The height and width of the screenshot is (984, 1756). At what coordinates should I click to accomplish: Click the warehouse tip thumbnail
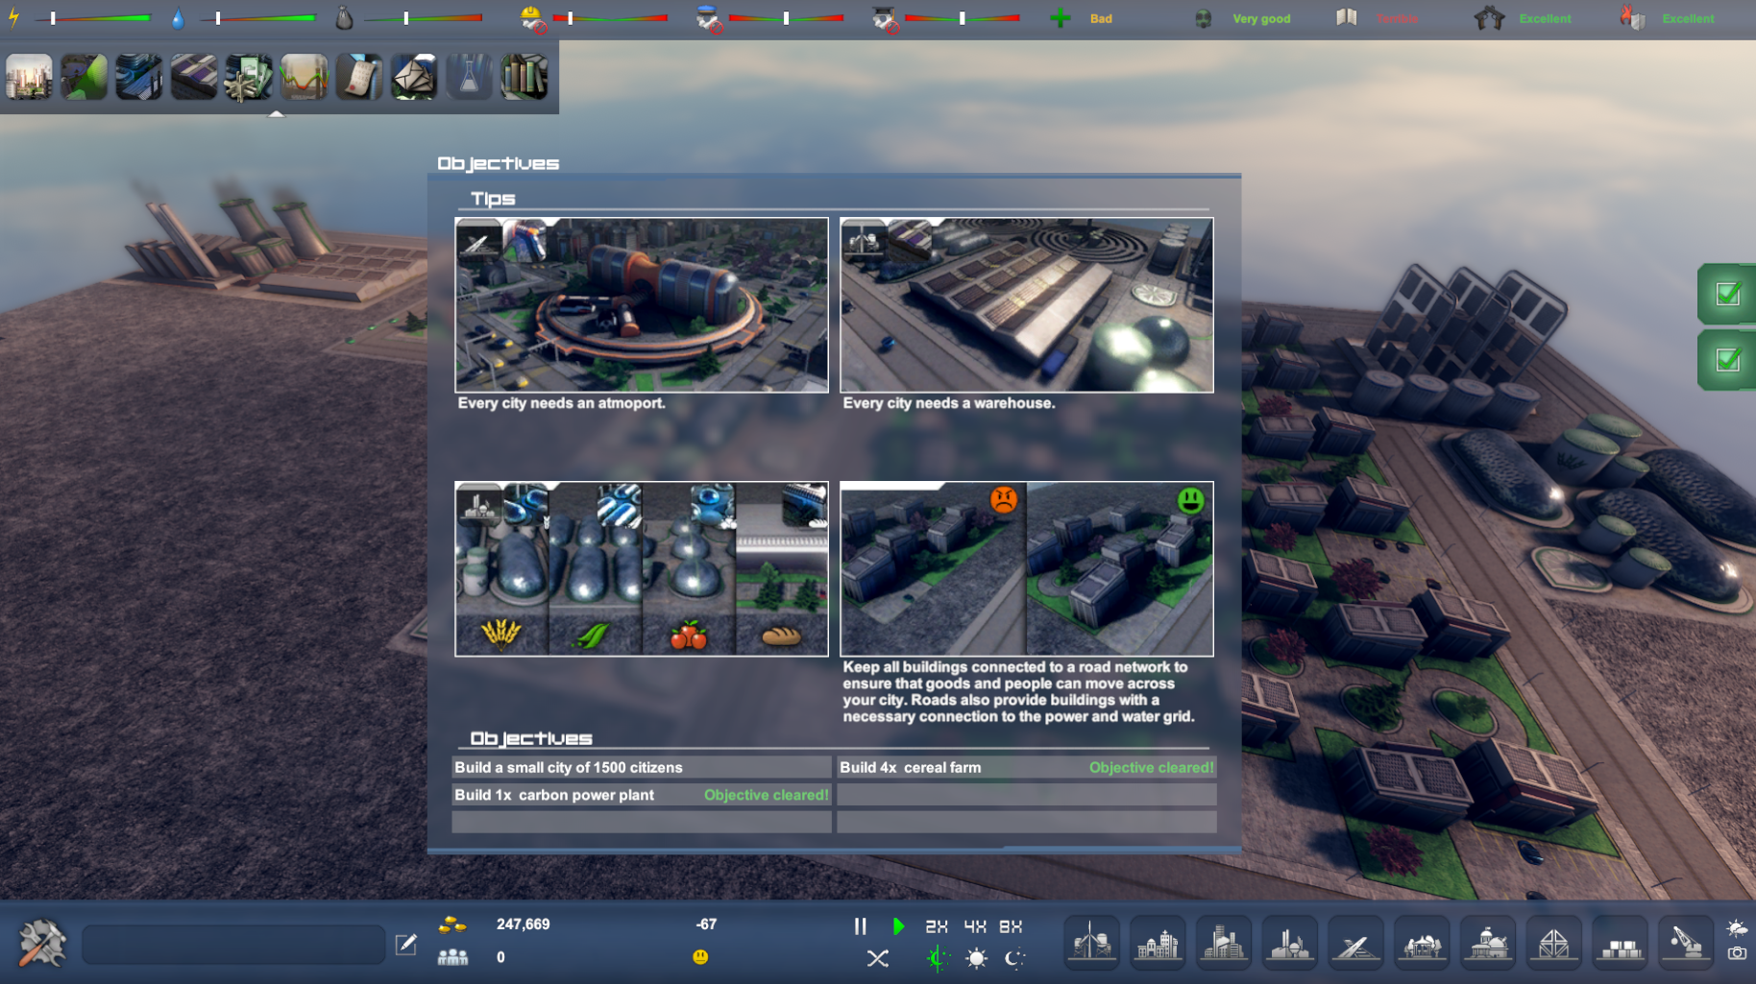tap(1027, 304)
